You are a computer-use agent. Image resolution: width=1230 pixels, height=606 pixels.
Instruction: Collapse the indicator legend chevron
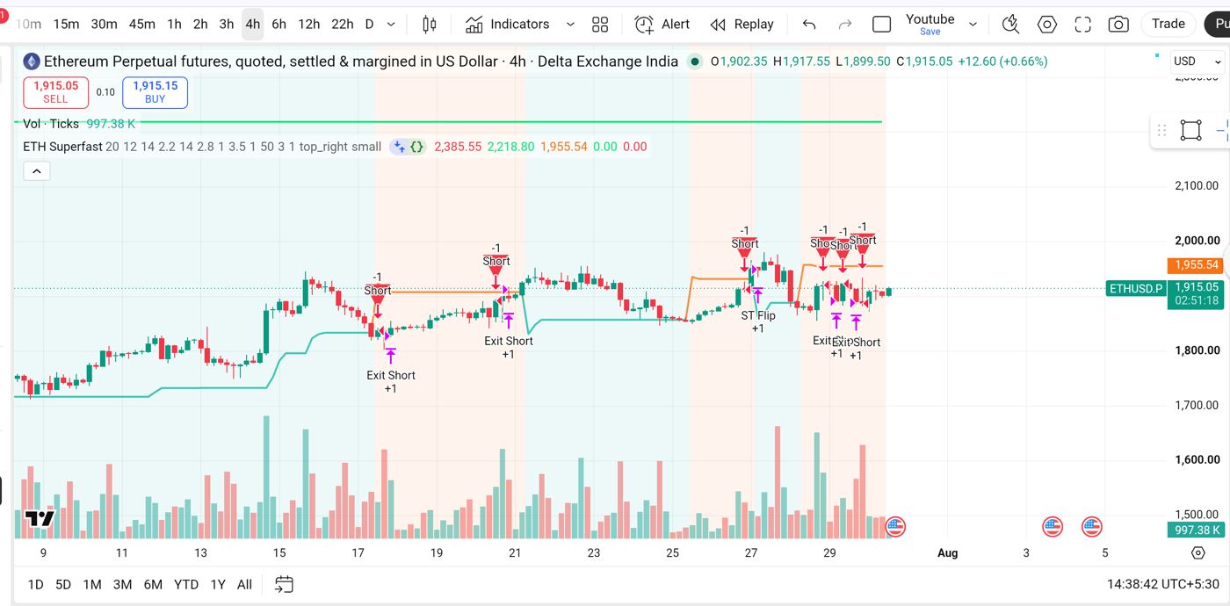[36, 171]
